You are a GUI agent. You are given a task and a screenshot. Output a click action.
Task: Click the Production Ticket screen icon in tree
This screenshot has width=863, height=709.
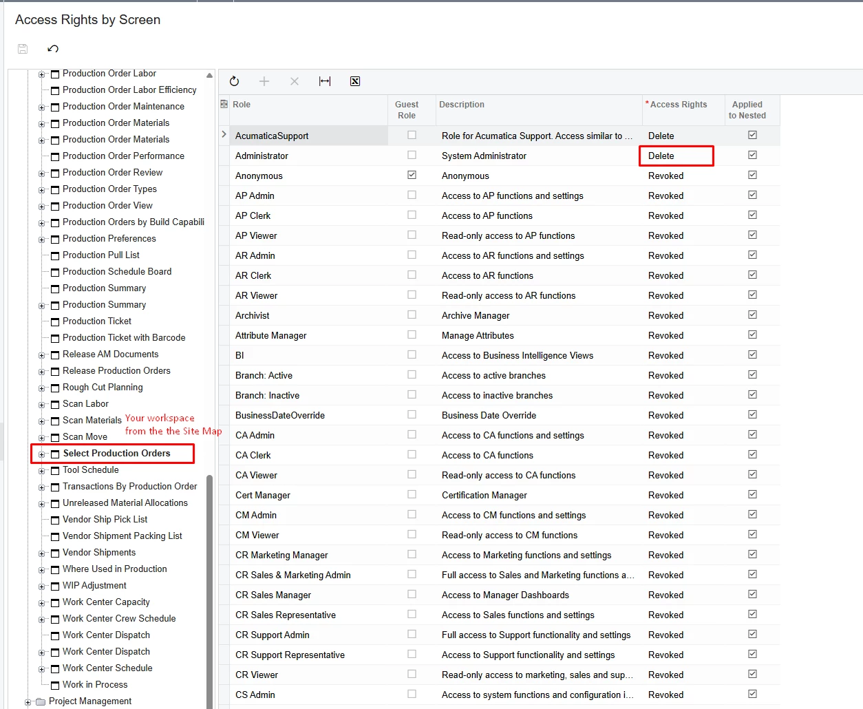point(55,321)
